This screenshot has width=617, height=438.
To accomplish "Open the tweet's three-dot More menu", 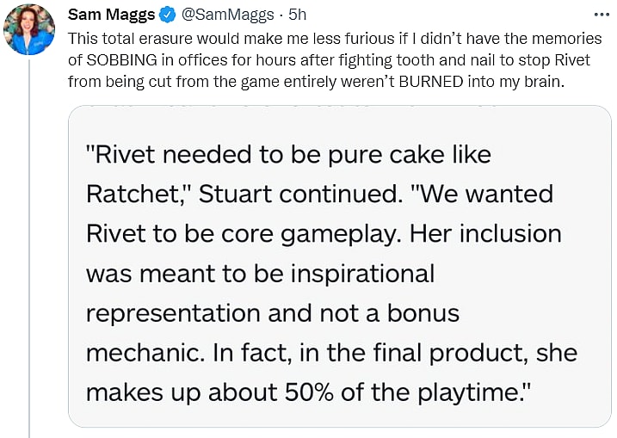I will pyautogui.click(x=601, y=15).
